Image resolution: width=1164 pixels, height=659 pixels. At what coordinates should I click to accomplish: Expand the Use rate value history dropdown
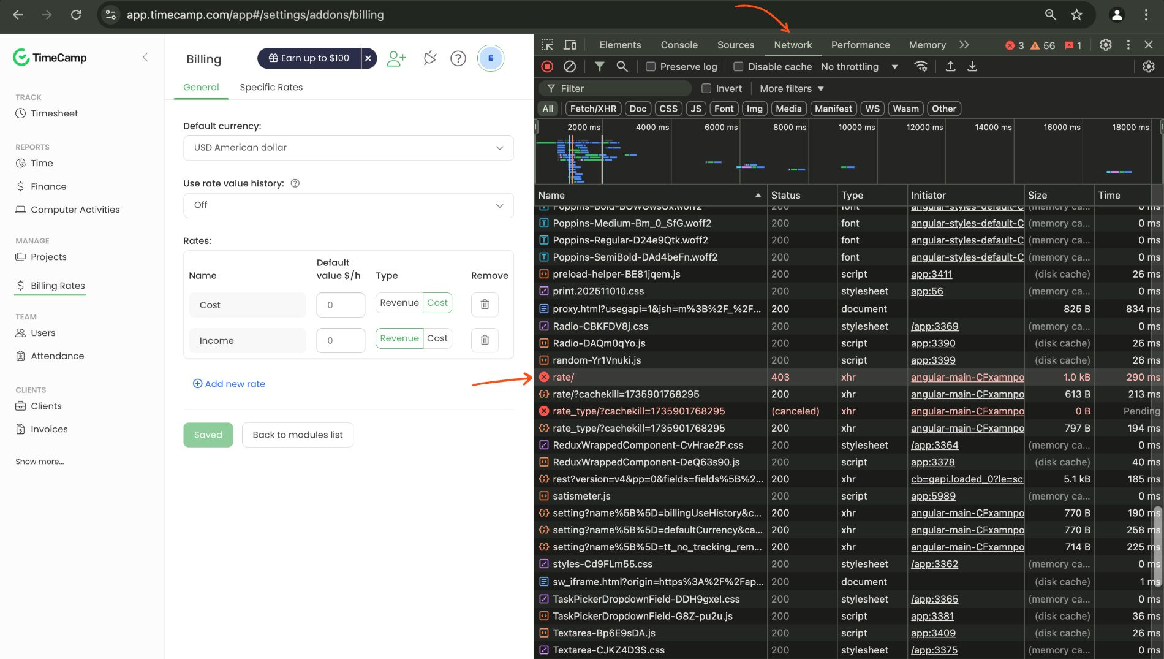coord(348,205)
